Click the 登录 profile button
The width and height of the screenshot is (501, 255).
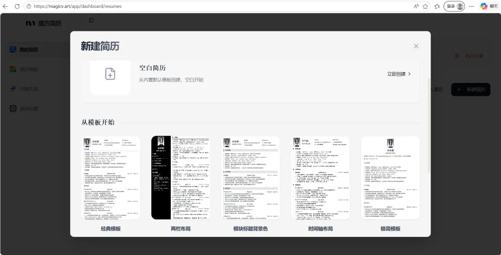[454, 6]
